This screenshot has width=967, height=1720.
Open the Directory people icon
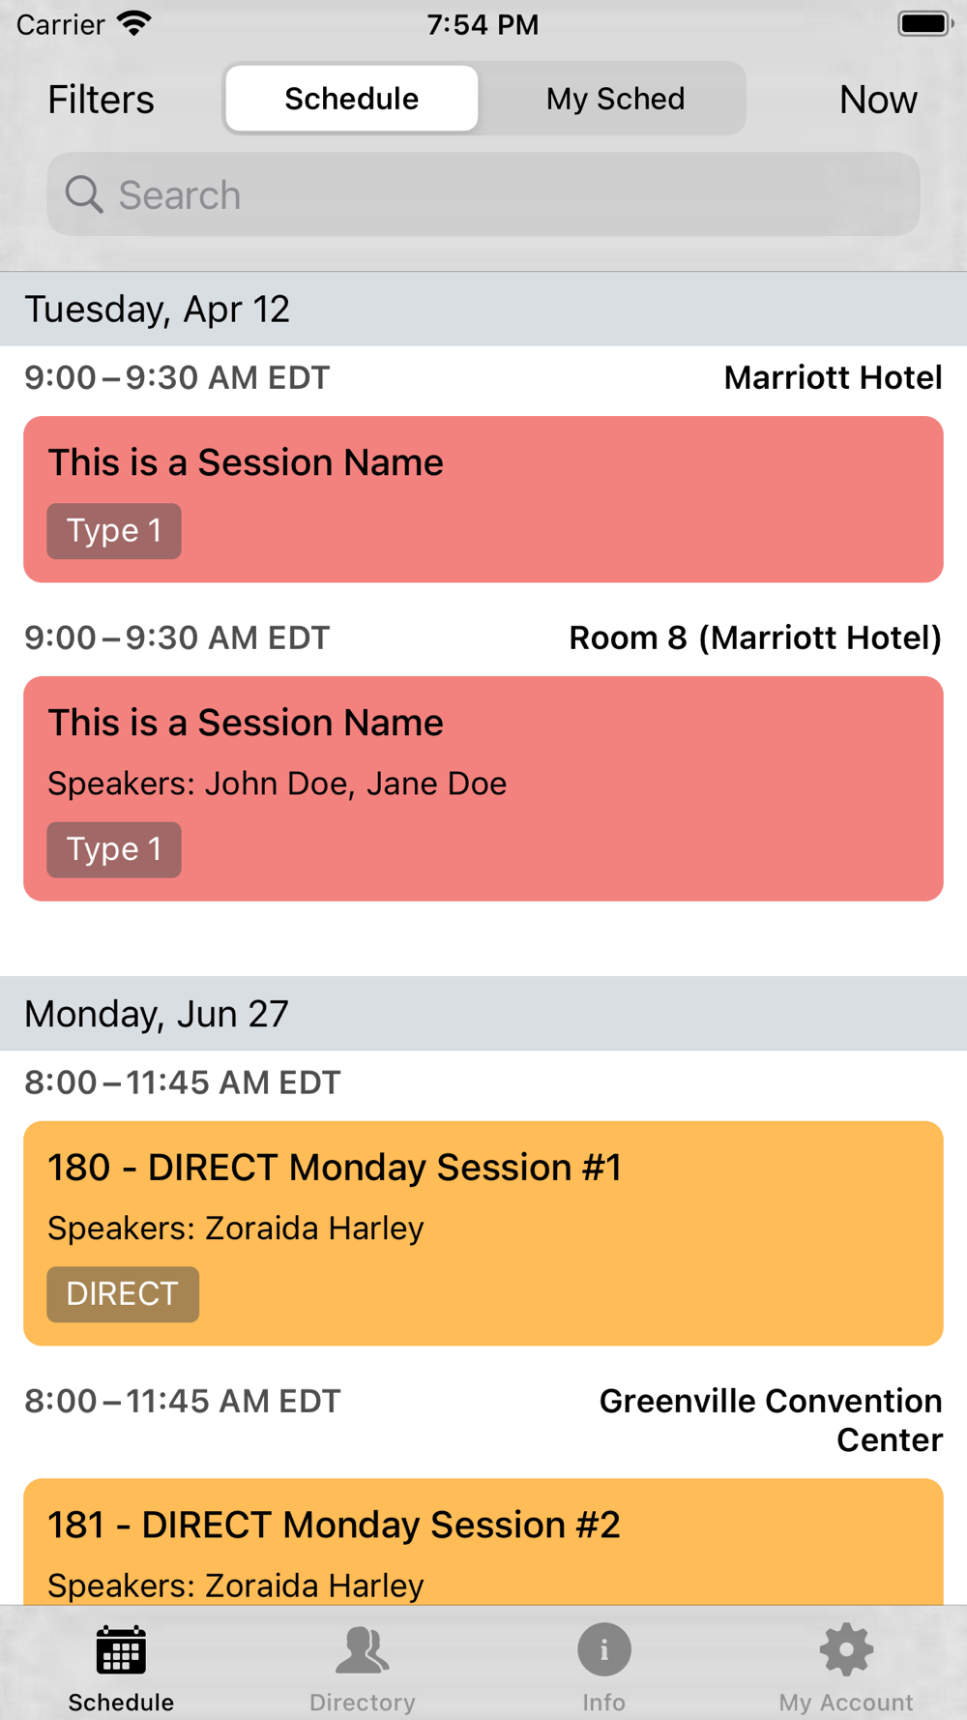[363, 1650]
